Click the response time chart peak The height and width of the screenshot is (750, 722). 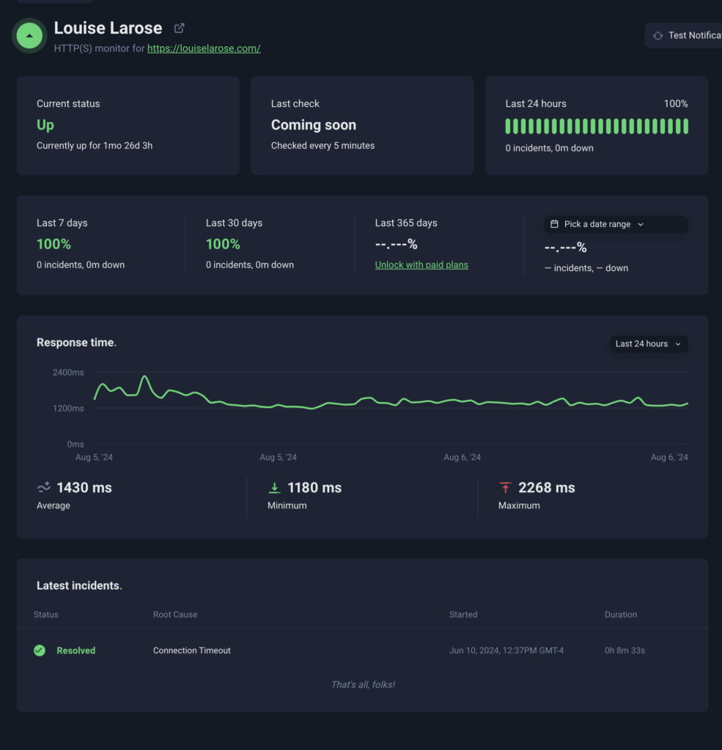[145, 377]
